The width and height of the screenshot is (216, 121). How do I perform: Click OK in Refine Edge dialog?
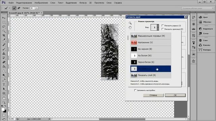point(175,95)
